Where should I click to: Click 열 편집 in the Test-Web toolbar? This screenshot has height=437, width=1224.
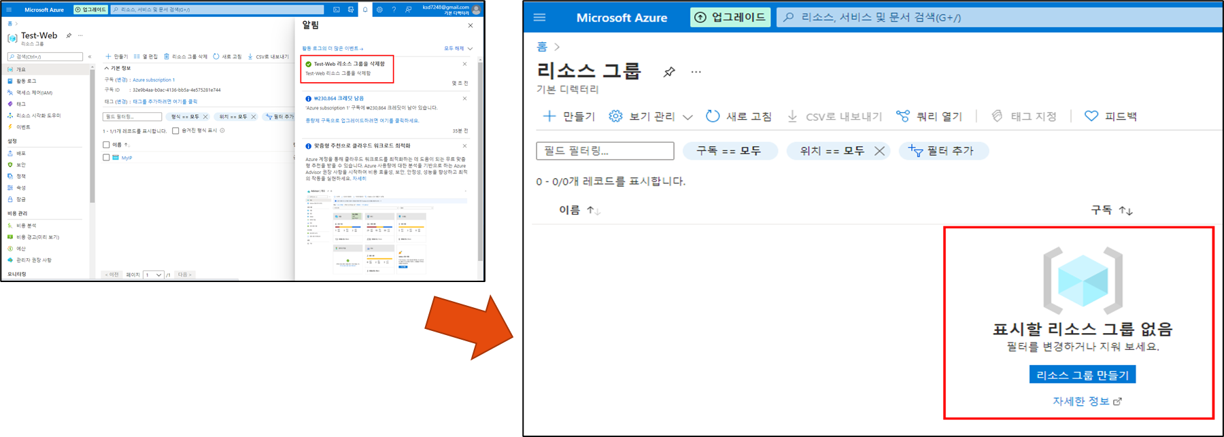pos(146,56)
